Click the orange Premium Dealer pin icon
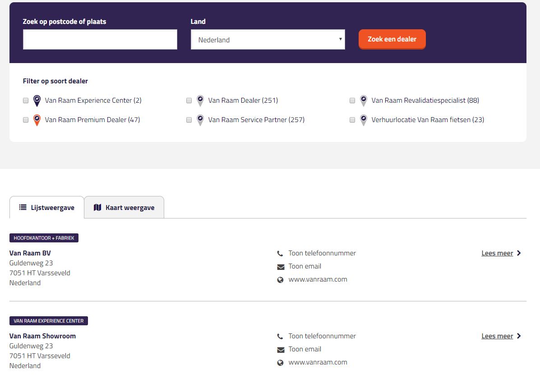This screenshot has width=540, height=378. (37, 120)
